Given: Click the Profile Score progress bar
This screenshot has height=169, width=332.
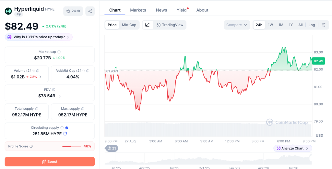Looking at the screenshot, I should (72, 146).
